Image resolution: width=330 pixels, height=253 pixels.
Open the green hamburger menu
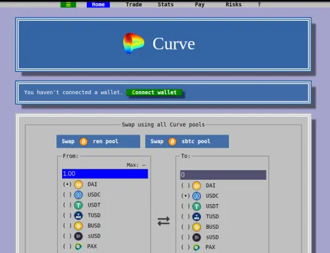click(68, 4)
